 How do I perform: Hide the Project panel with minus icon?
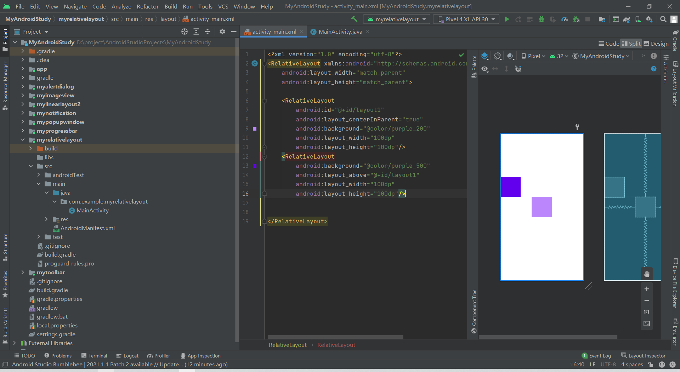tap(233, 32)
